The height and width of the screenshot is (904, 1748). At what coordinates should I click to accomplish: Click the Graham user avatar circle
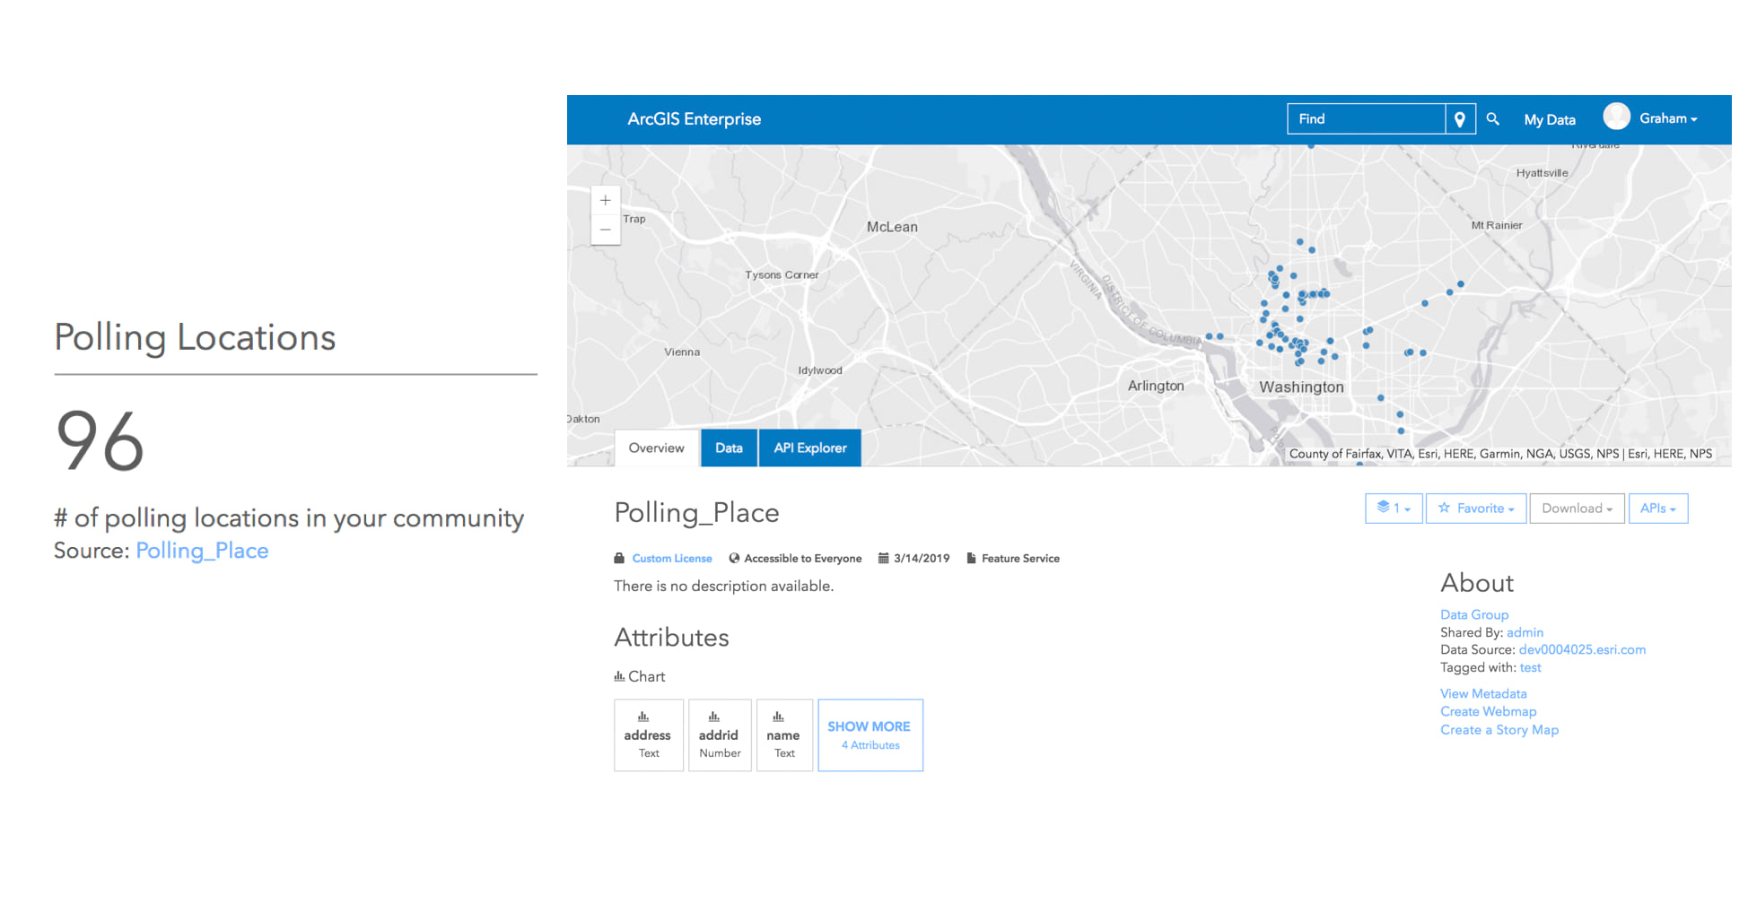(x=1616, y=117)
